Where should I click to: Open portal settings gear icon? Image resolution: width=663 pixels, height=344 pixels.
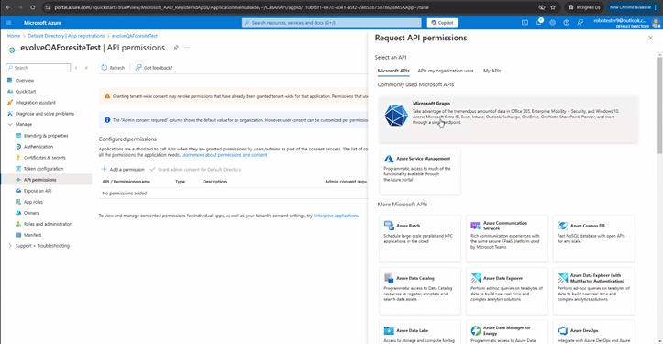[x=552, y=22]
